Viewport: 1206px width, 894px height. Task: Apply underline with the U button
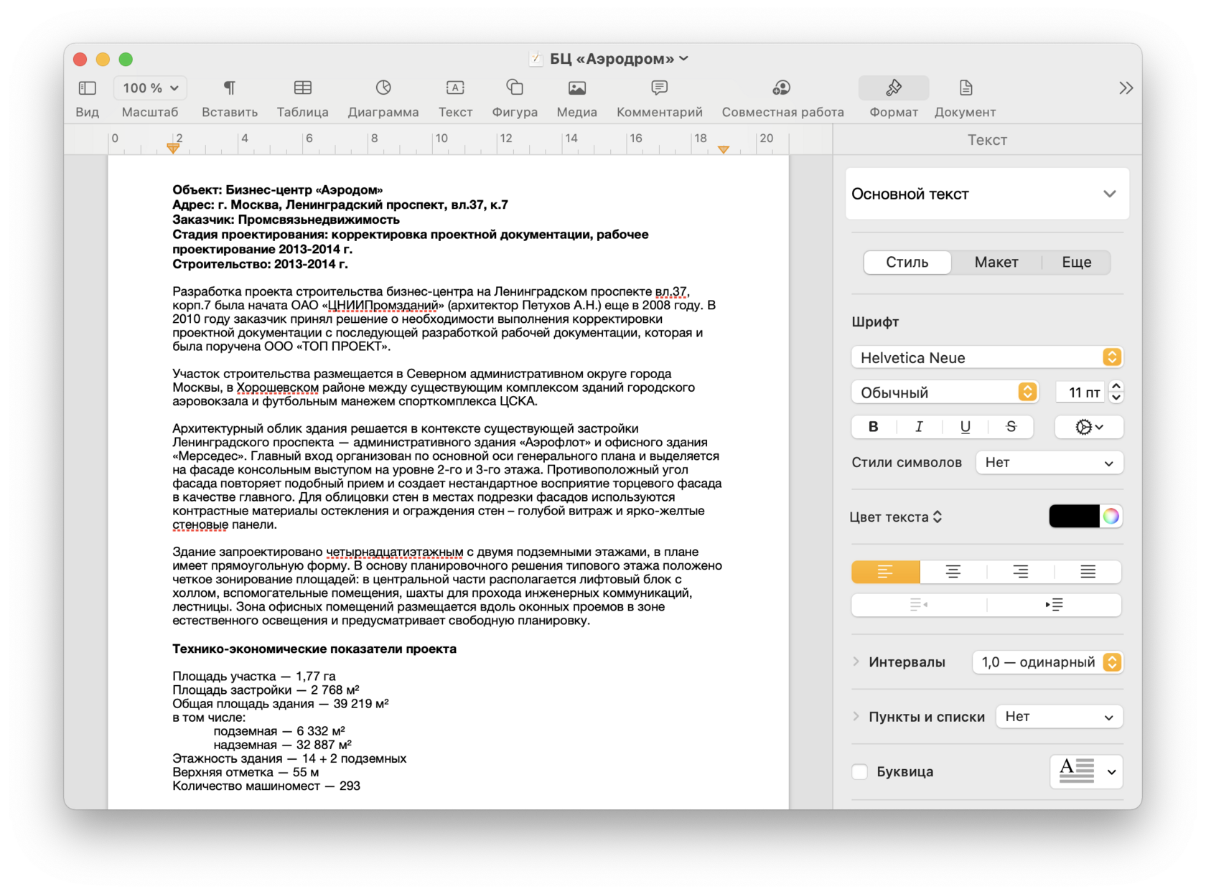click(965, 427)
